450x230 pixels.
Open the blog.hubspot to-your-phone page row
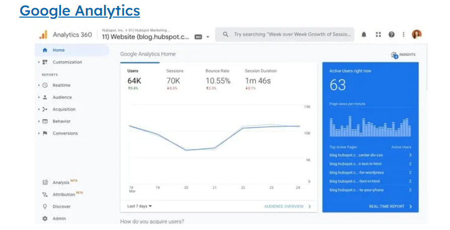[370, 190]
